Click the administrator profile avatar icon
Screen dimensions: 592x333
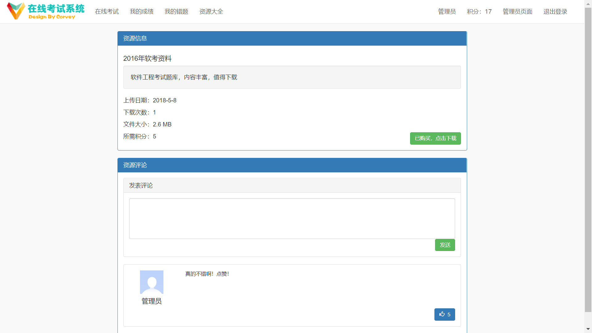coord(152,282)
